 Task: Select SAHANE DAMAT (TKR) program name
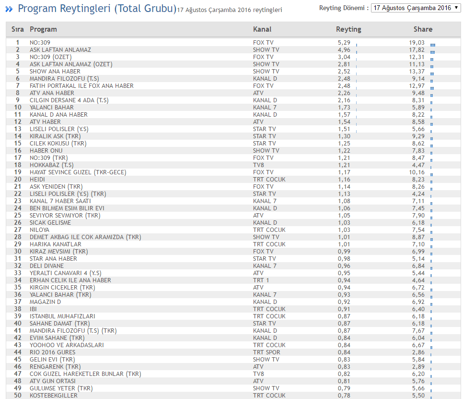(x=59, y=323)
